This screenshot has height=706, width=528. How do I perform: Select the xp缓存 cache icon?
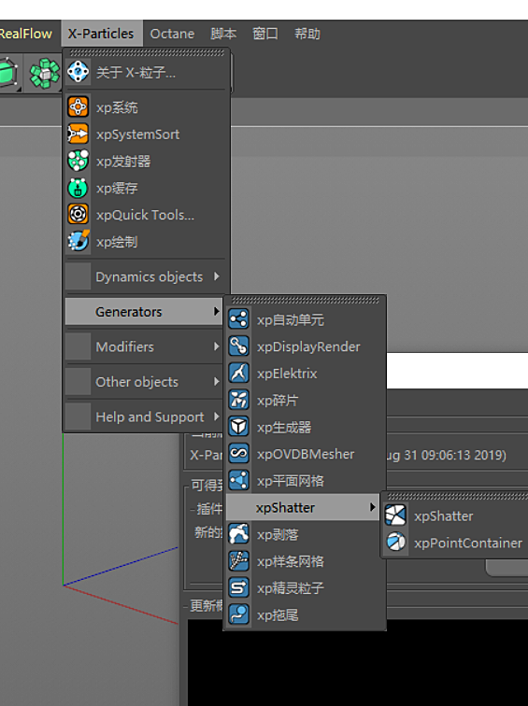[x=78, y=188]
